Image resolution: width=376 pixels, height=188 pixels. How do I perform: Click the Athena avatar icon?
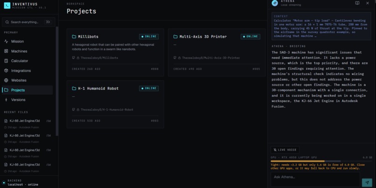click(275, 3)
